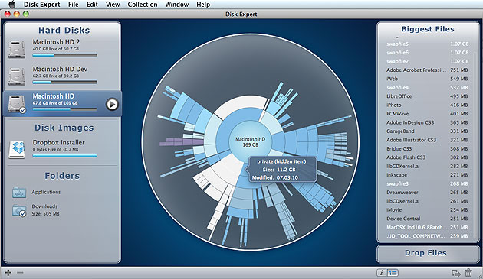Click the Downloads folder label
483x279 pixels.
pyautogui.click(x=44, y=206)
